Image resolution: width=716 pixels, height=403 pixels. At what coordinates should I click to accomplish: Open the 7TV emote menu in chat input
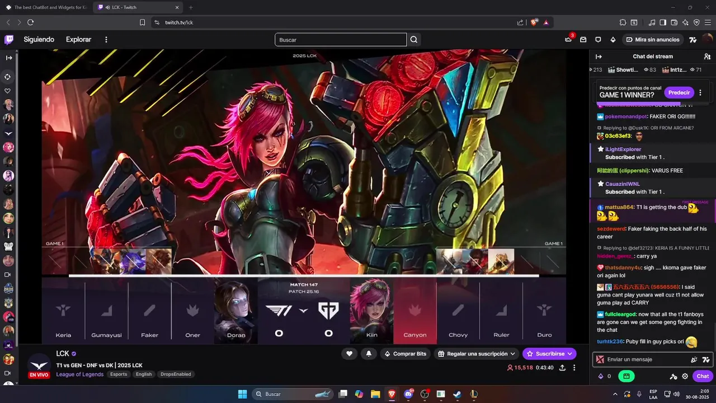click(706, 359)
